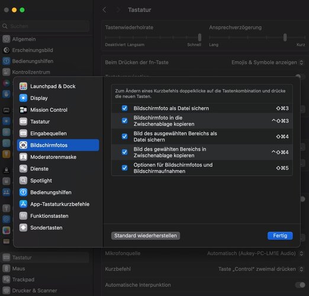Select the Mission Control icon
This screenshot has width=309, height=296.
coord(23,110)
